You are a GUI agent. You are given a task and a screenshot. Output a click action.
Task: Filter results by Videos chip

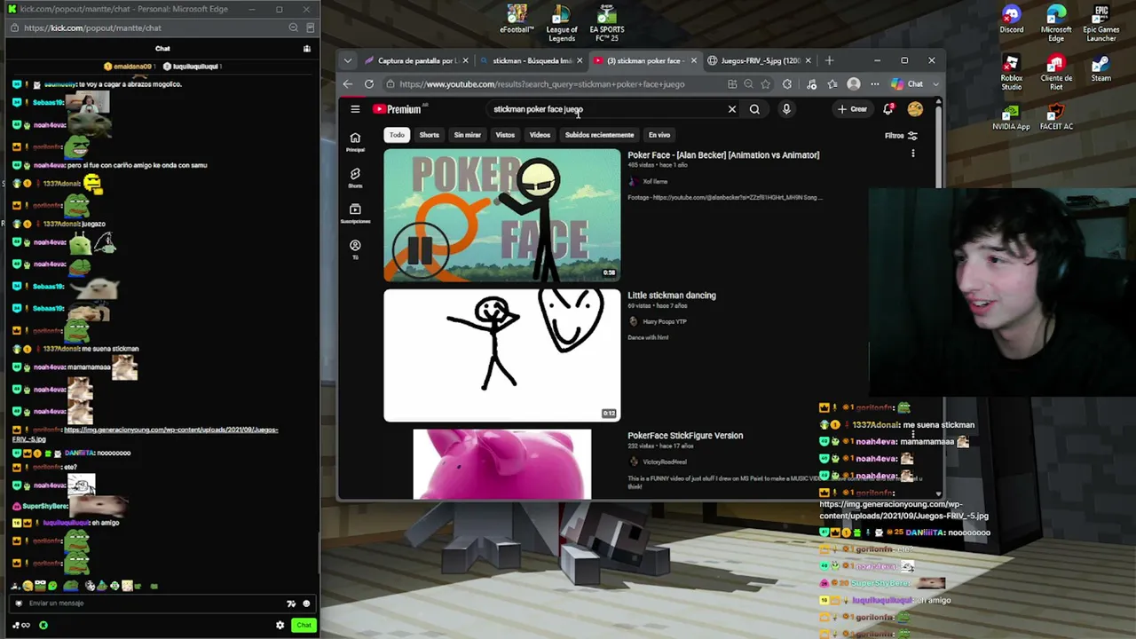(540, 135)
